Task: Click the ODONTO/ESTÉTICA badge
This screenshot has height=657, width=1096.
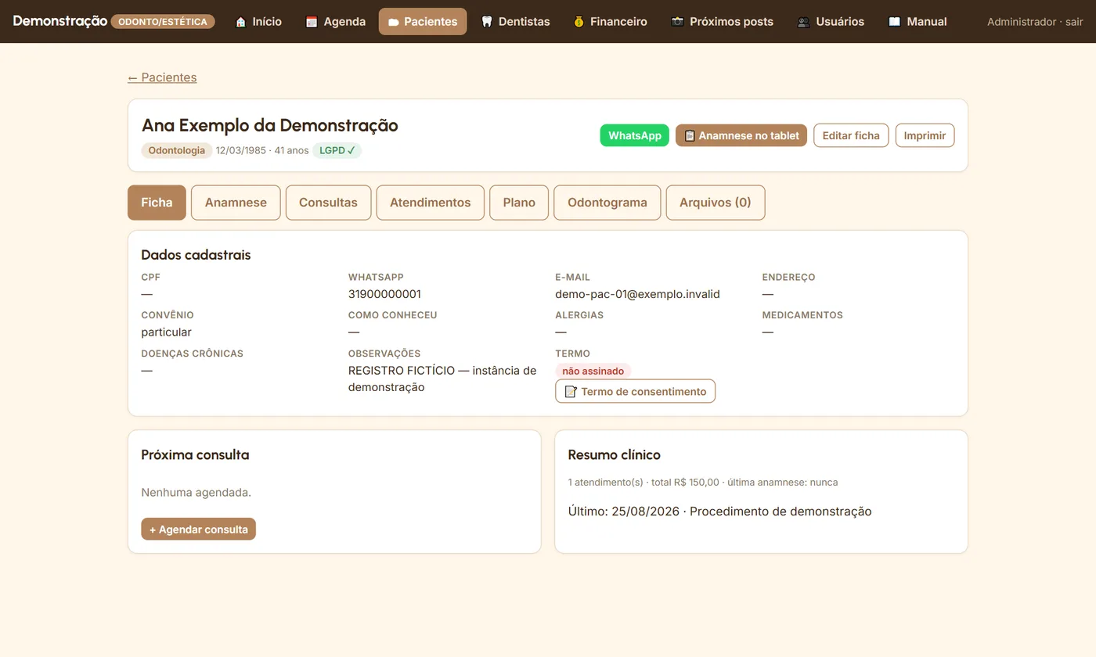Action: (163, 22)
